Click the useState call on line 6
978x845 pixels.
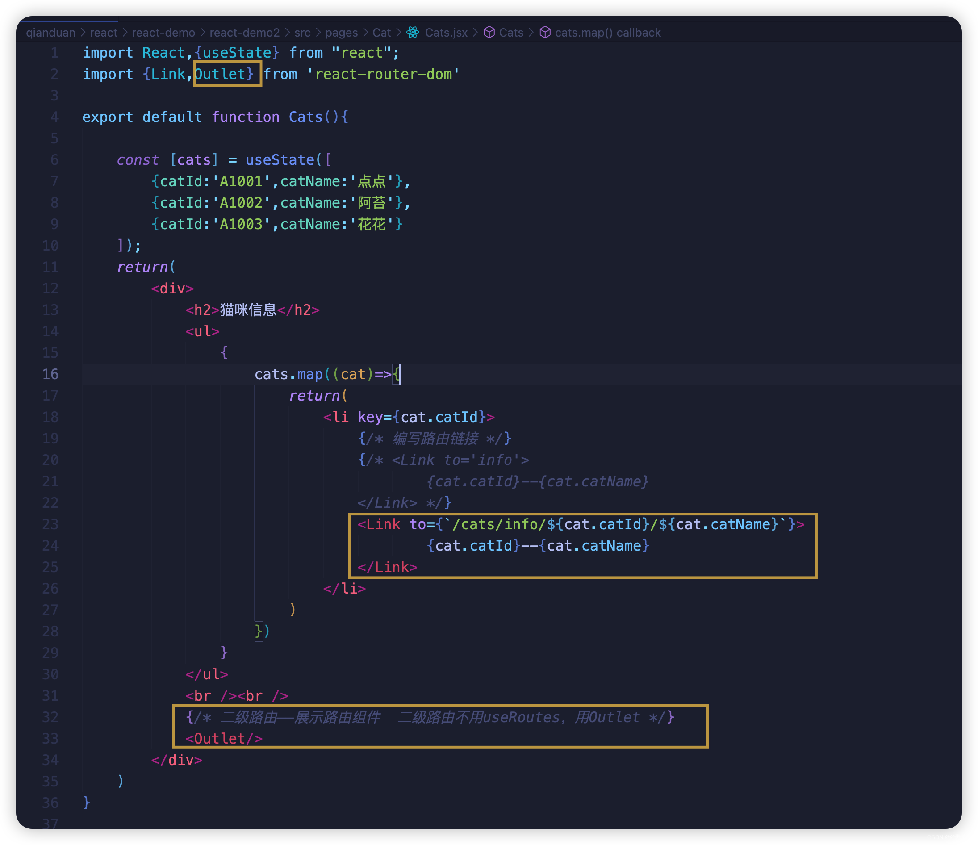(x=280, y=160)
